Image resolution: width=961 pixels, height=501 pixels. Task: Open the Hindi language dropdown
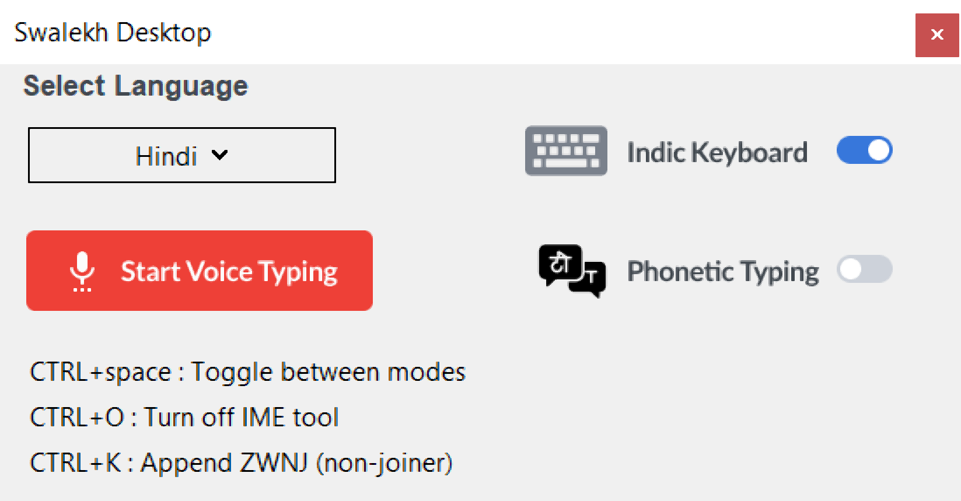(x=182, y=155)
